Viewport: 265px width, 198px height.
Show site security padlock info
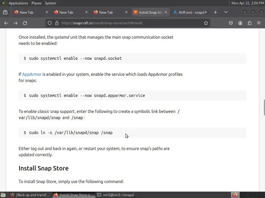tap(57, 23)
